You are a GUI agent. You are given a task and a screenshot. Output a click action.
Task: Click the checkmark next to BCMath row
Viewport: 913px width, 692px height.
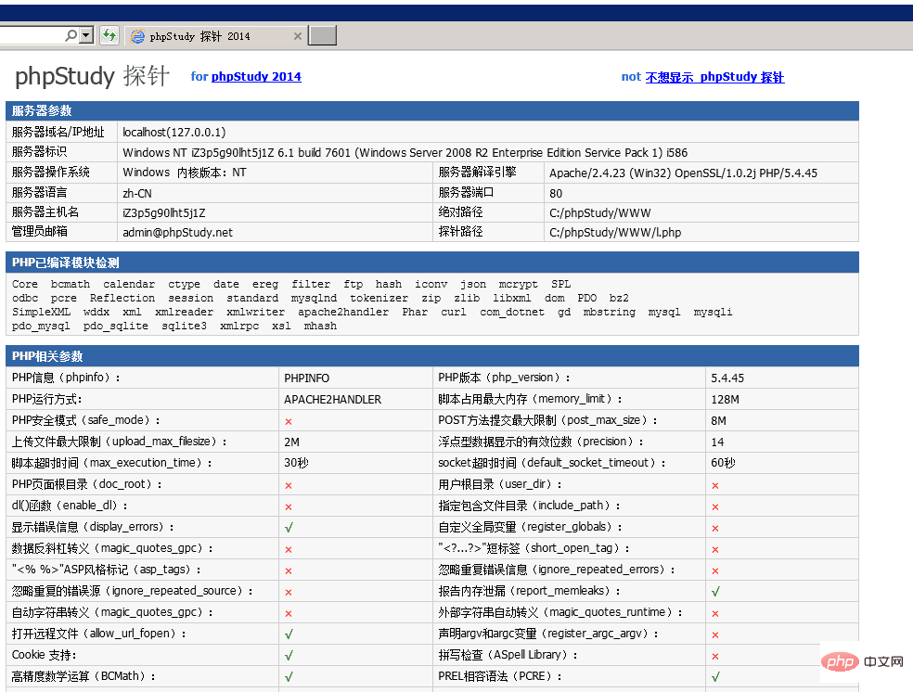coord(288,676)
